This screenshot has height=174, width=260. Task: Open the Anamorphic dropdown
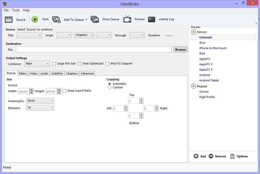[40, 101]
